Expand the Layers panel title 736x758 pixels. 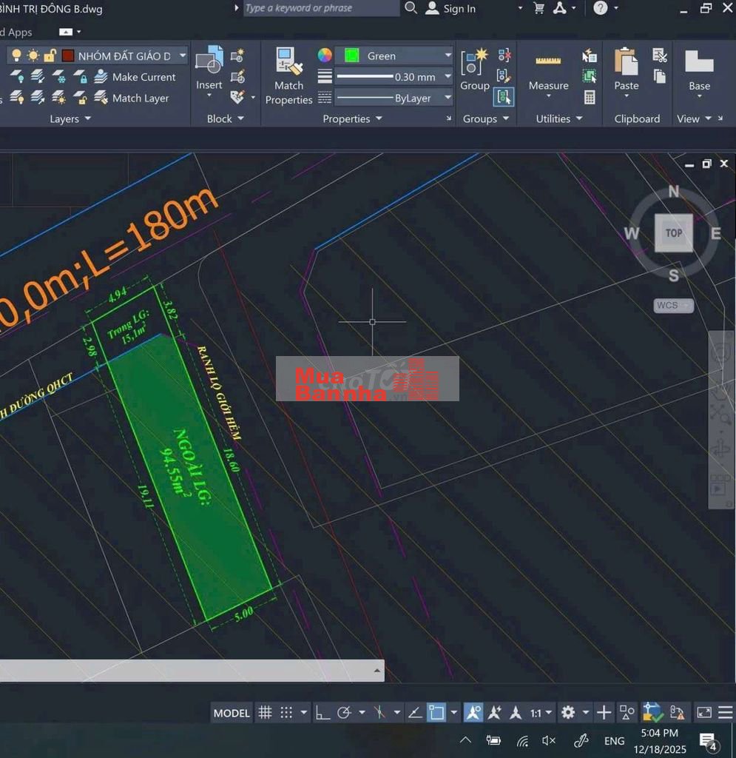70,118
